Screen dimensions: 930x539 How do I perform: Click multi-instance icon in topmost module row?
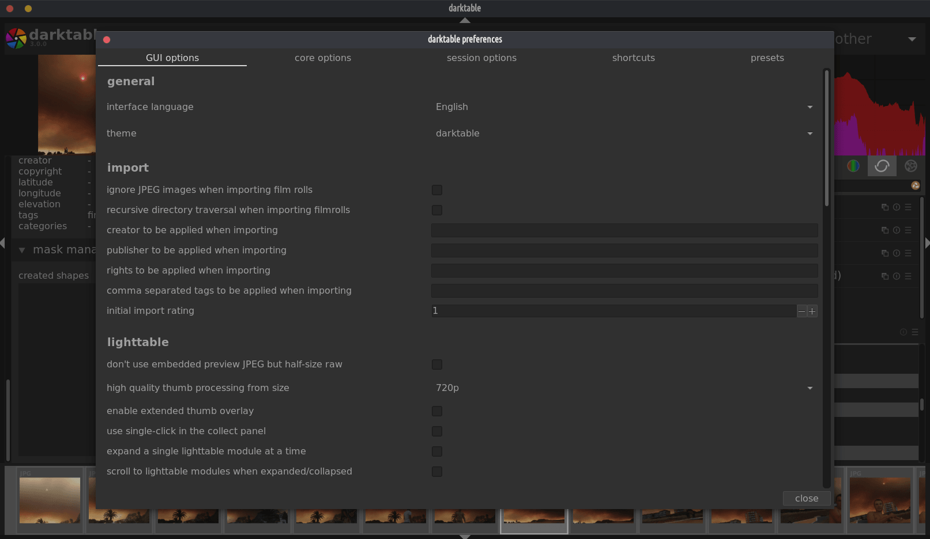885,207
